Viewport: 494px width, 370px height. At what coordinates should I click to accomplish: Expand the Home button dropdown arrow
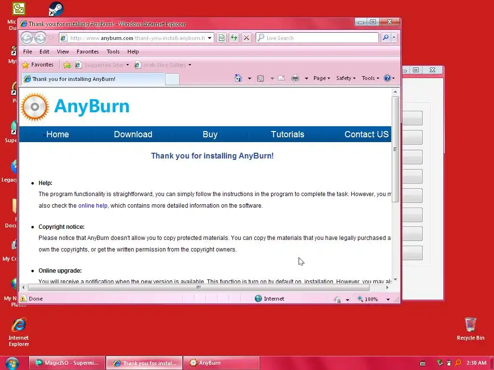point(249,79)
